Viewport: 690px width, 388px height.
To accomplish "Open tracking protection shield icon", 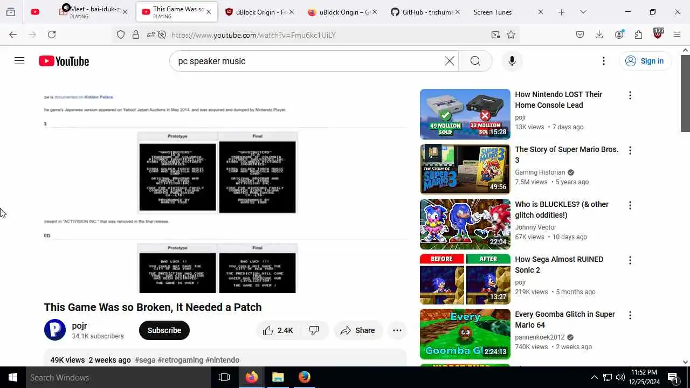I will point(121,34).
